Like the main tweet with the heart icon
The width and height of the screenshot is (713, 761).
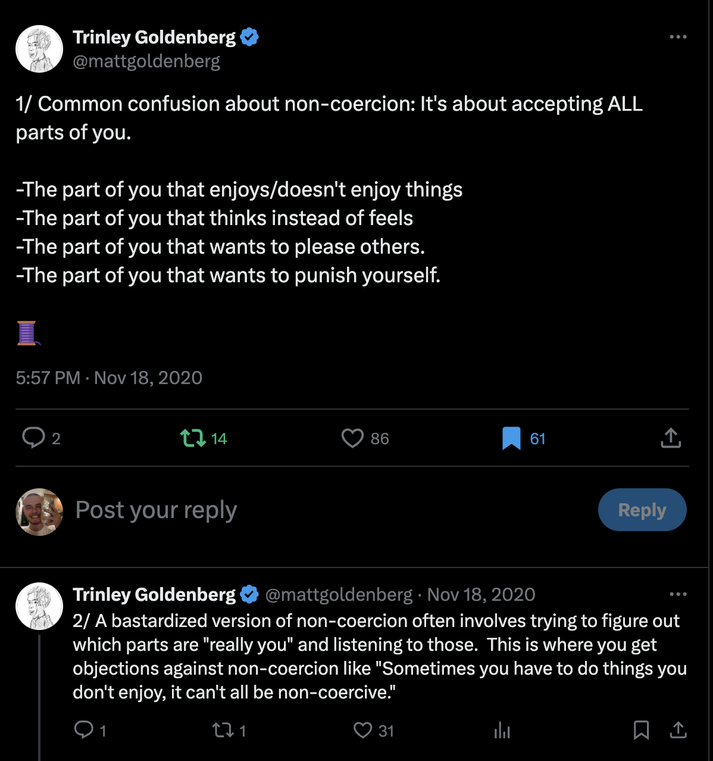click(352, 439)
